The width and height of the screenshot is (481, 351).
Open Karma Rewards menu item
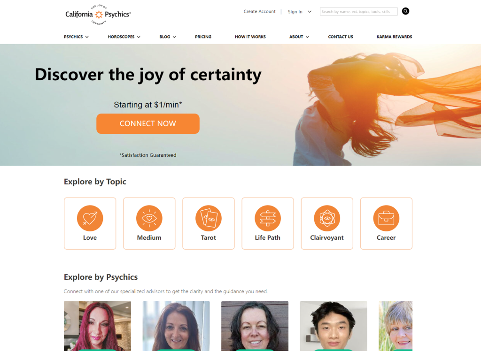(x=394, y=37)
